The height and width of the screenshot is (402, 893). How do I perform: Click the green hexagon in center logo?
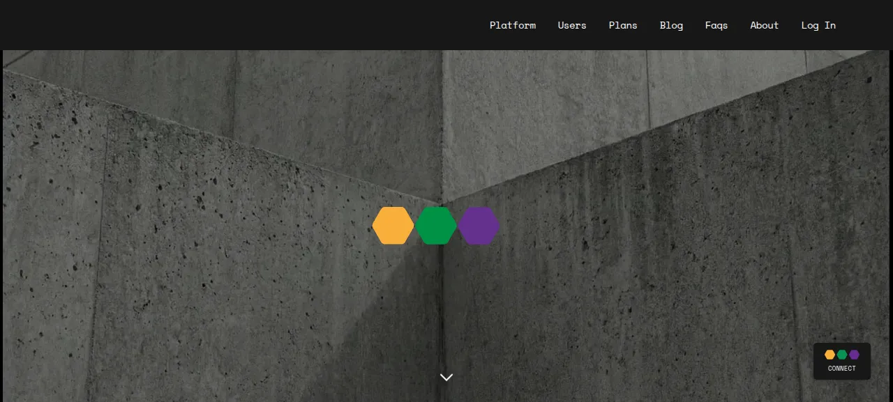click(x=436, y=226)
